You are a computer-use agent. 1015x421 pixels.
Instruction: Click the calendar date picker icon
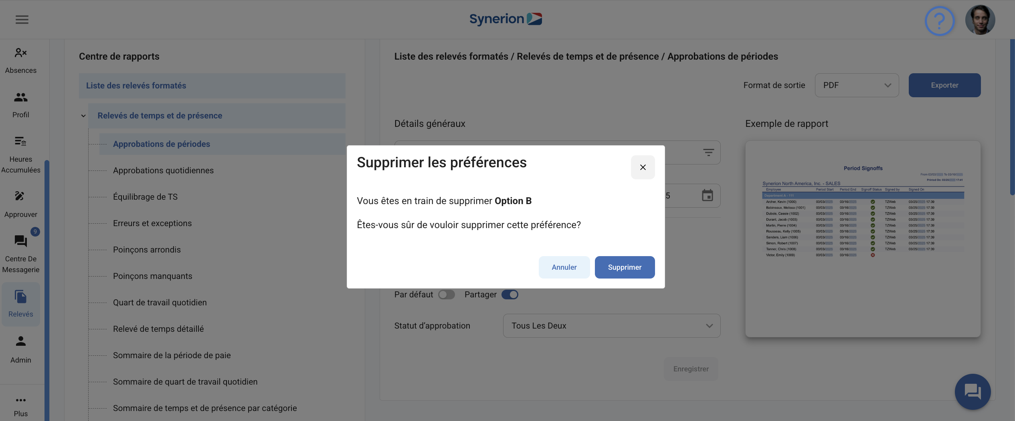click(707, 195)
